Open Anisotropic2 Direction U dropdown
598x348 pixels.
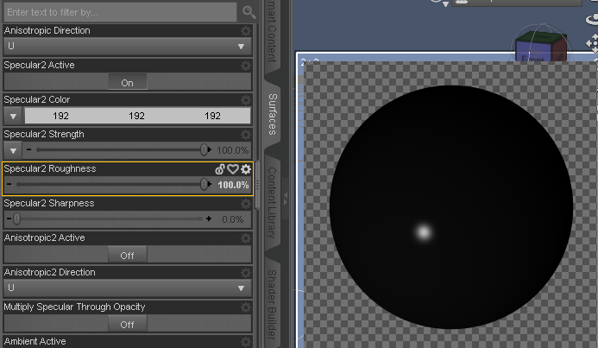pos(128,288)
